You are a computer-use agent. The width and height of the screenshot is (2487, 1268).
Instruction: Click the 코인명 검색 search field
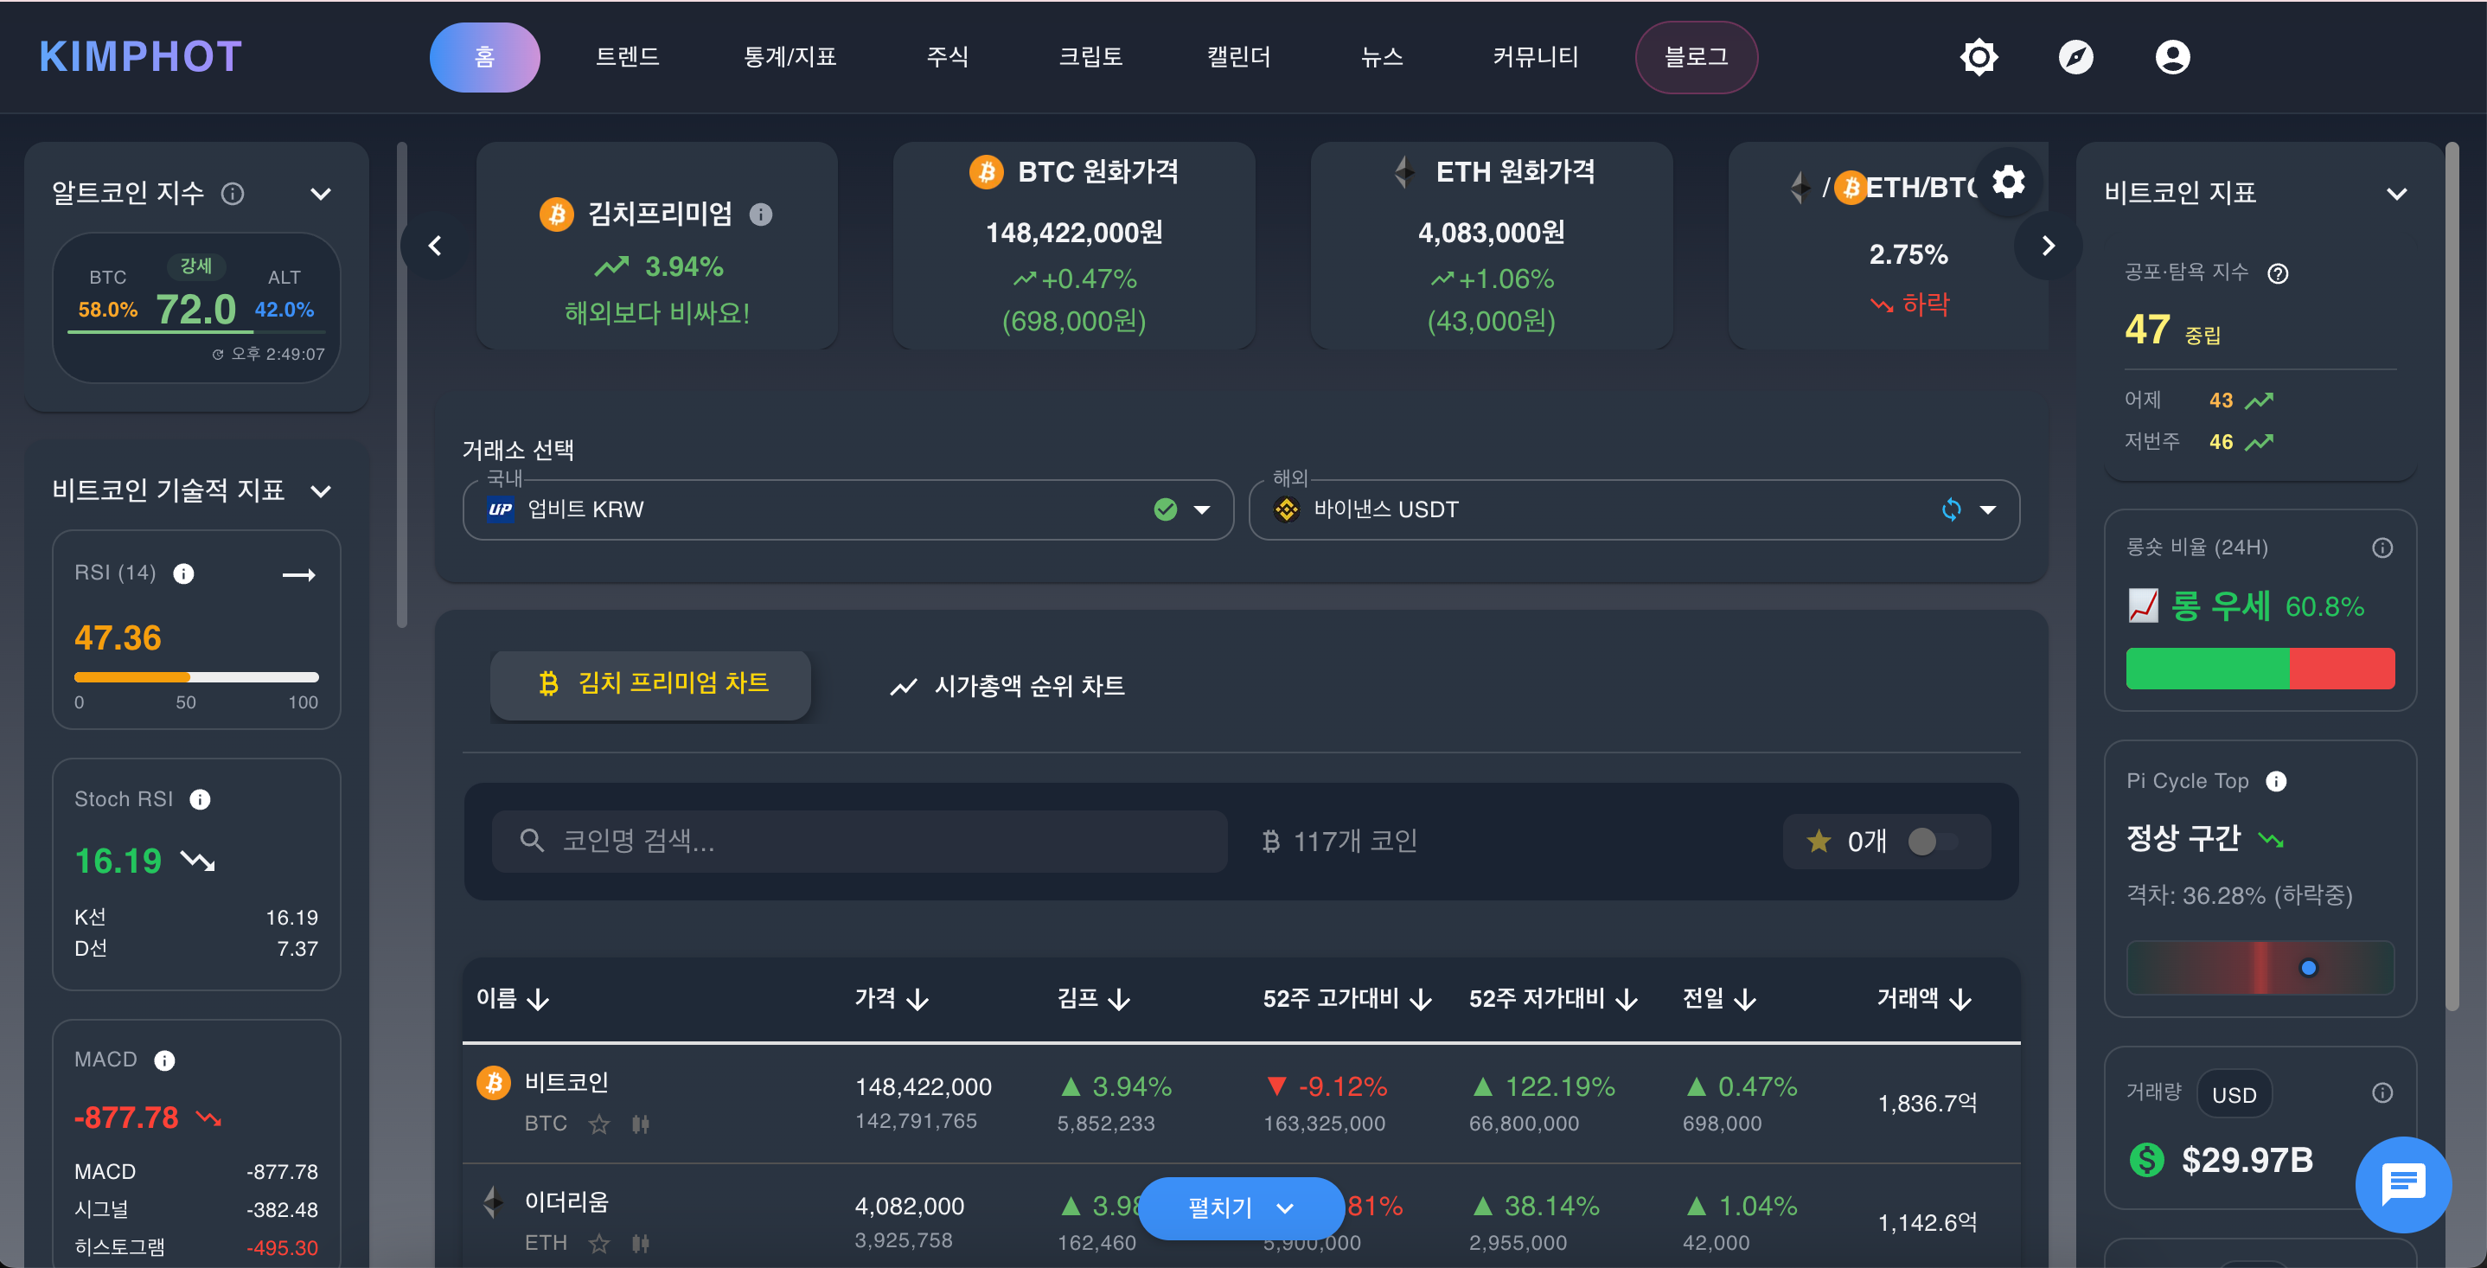click(860, 841)
